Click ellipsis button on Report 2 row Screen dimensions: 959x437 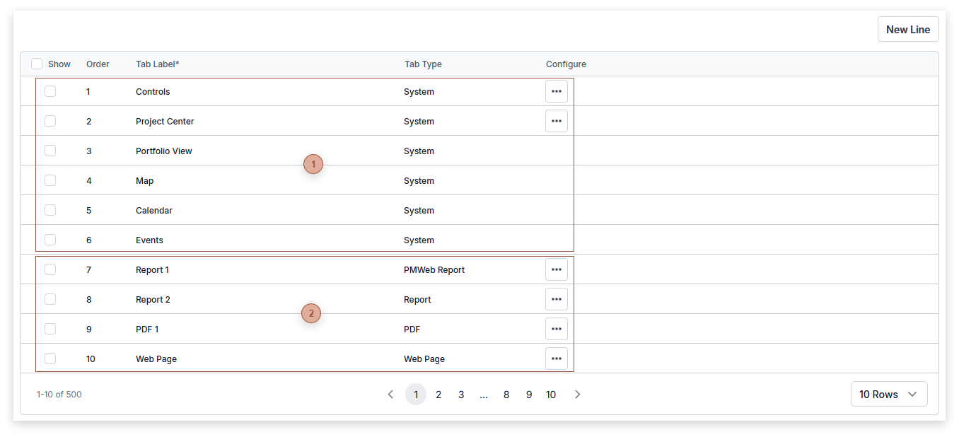coord(556,299)
